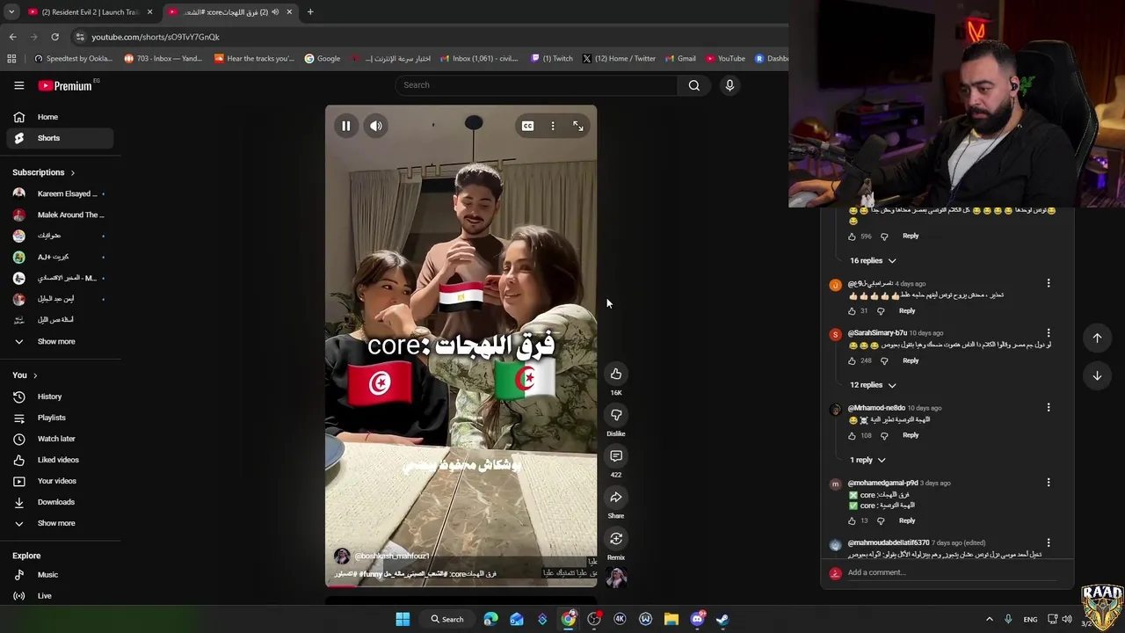Open Playlists in the sidebar
The height and width of the screenshot is (633, 1125).
tap(61, 418)
